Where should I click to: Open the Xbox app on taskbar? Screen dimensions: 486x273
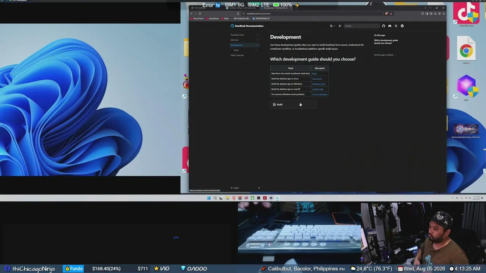tap(252, 198)
